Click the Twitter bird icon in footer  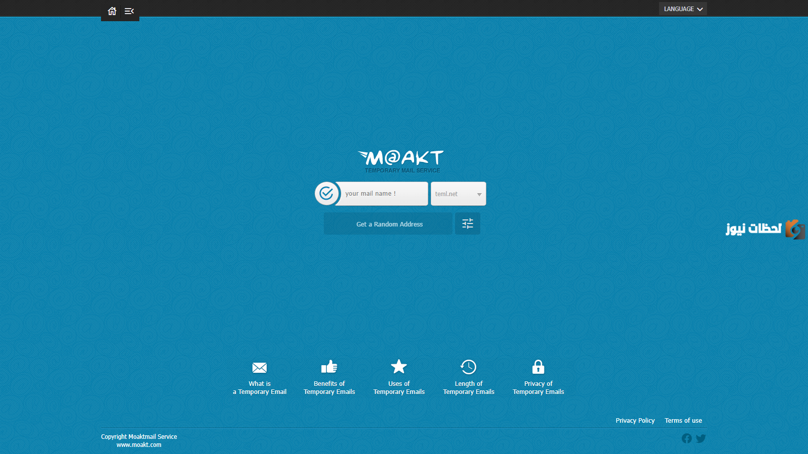(701, 438)
